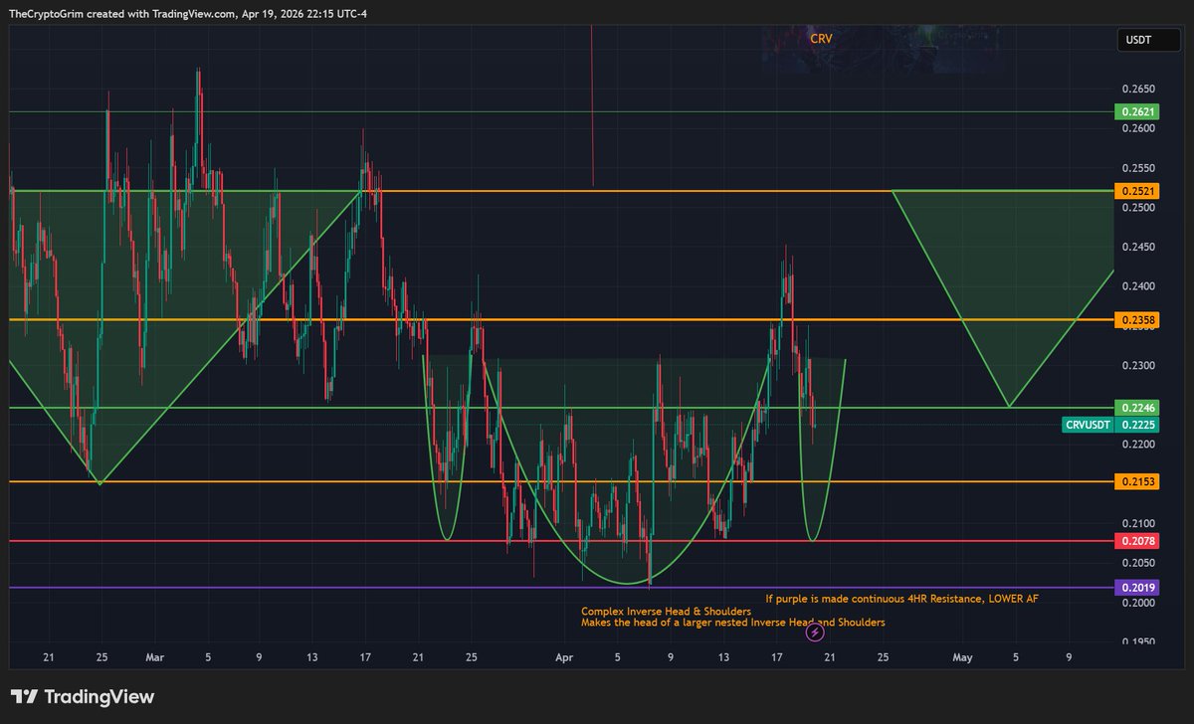Click the 0.2600 value on the price scale
The image size is (1194, 724).
1138,129
